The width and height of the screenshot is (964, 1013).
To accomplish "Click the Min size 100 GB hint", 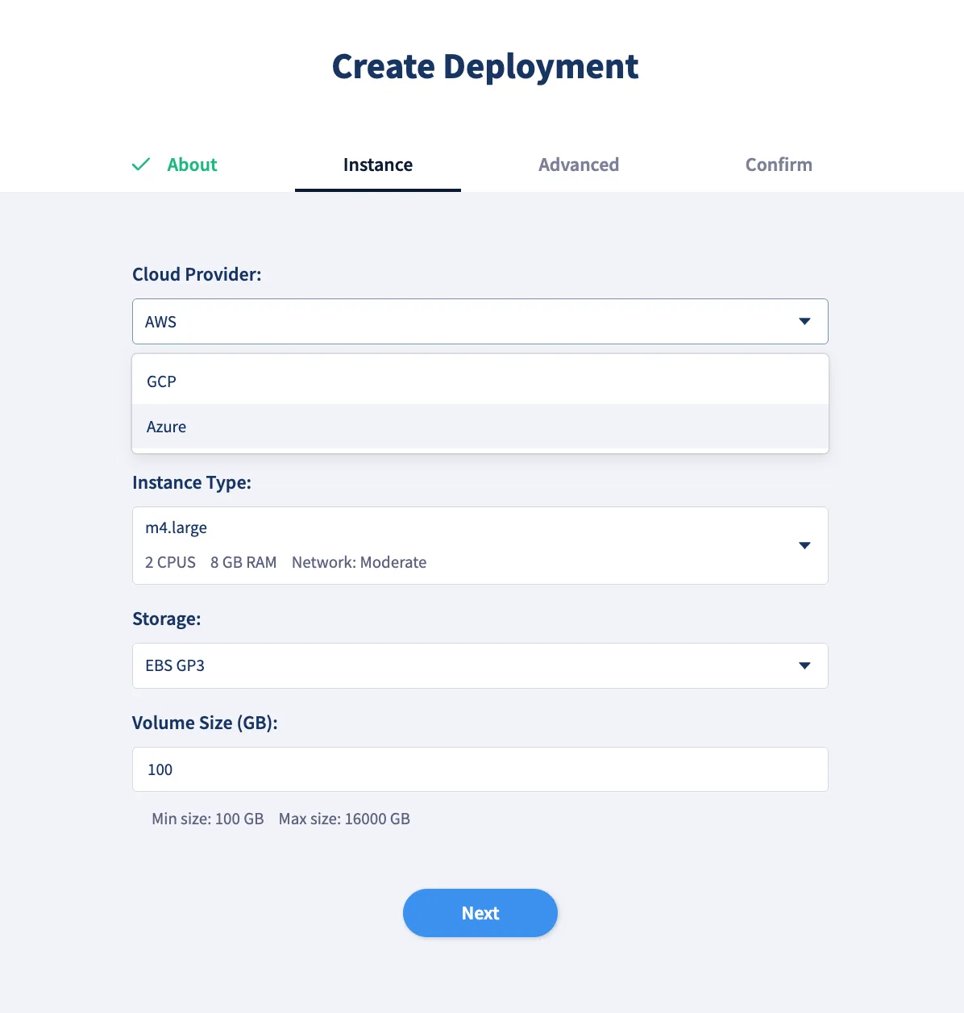I will tap(207, 819).
